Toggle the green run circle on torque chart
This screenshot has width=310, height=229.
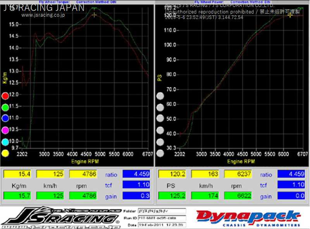click(x=5, y=108)
